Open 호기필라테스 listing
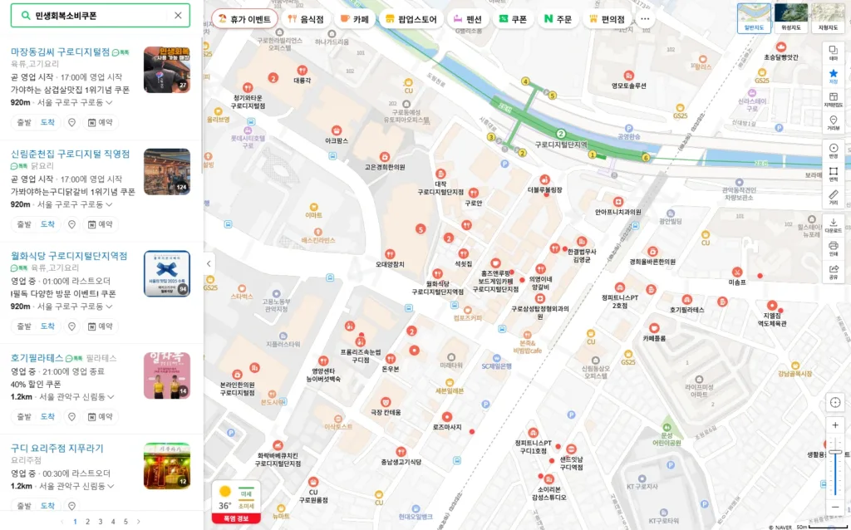Viewport: 851px width, 530px height. 37,358
